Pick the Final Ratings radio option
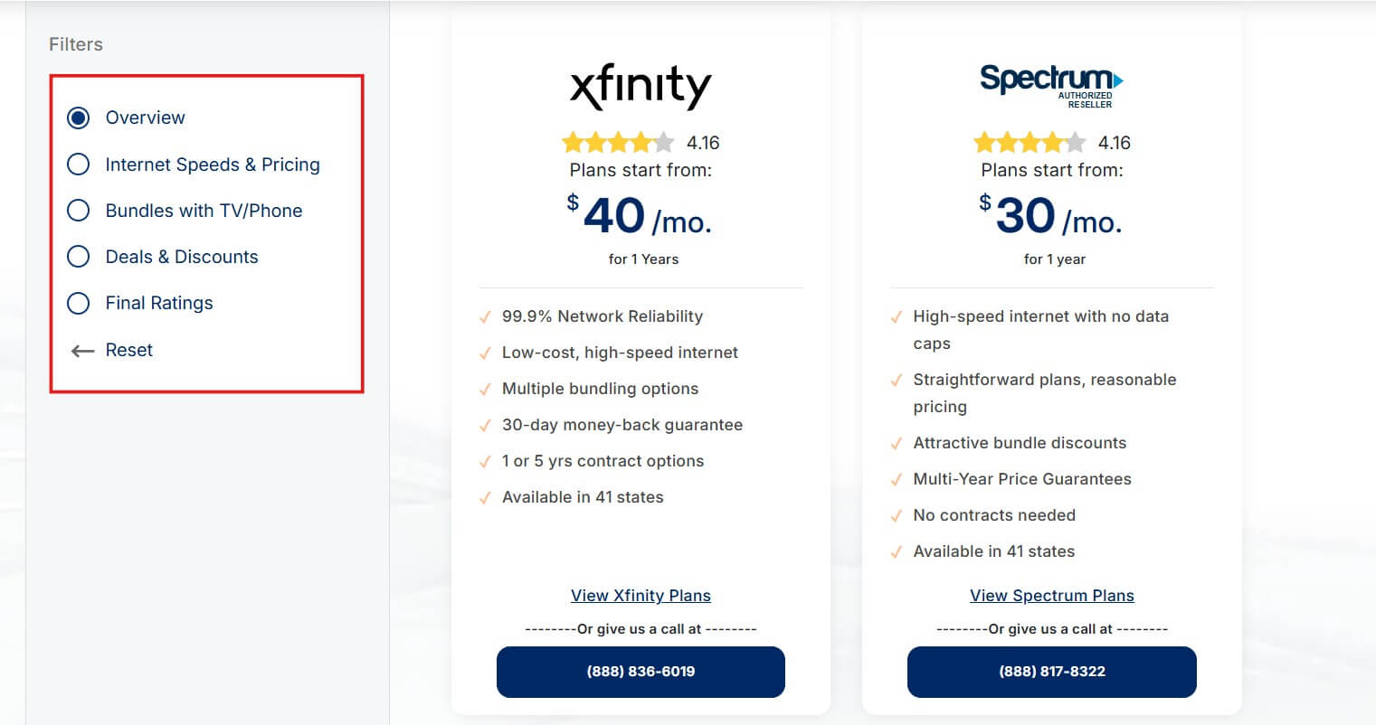 click(79, 303)
